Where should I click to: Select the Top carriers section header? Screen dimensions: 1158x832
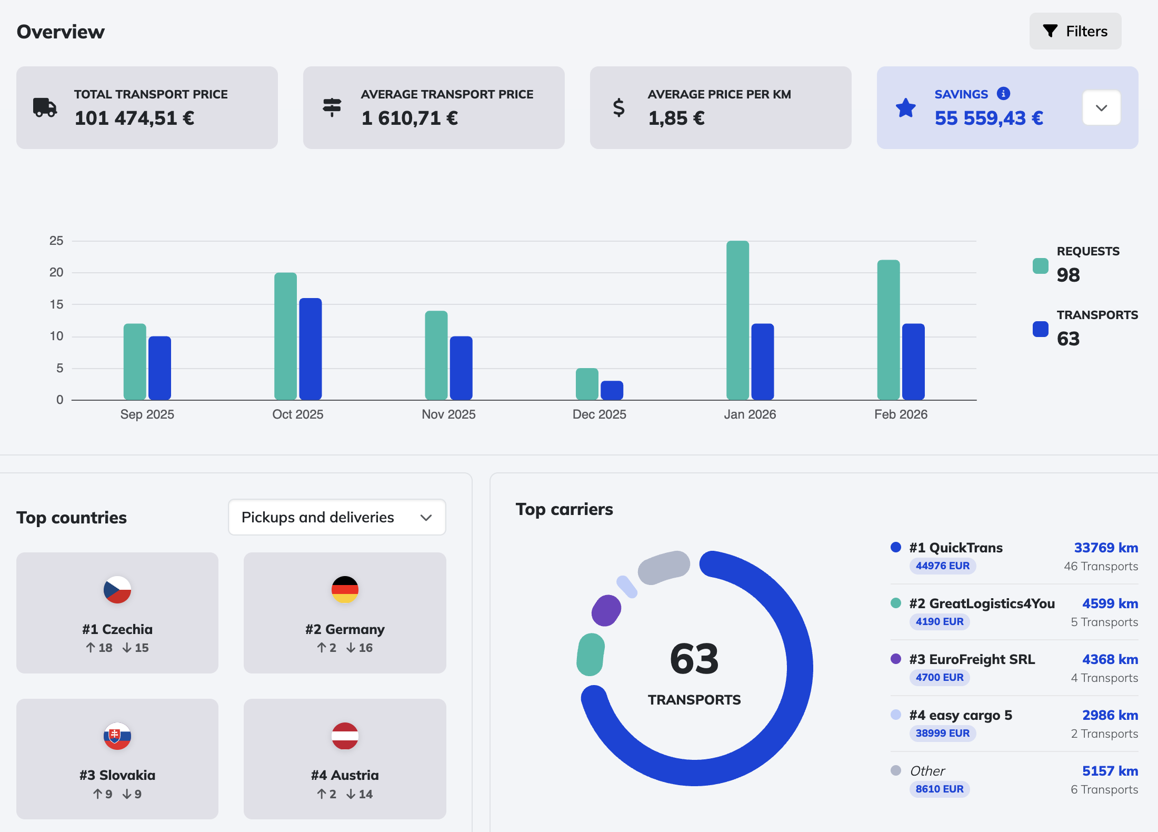click(x=564, y=509)
